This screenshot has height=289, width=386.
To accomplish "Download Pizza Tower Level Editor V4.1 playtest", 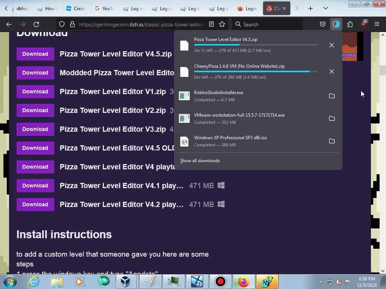I will pos(35,186).
